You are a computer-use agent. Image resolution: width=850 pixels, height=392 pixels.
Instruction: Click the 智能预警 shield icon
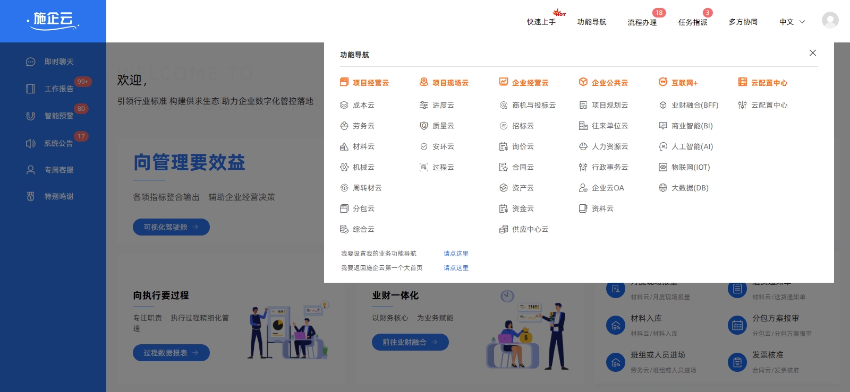point(31,116)
